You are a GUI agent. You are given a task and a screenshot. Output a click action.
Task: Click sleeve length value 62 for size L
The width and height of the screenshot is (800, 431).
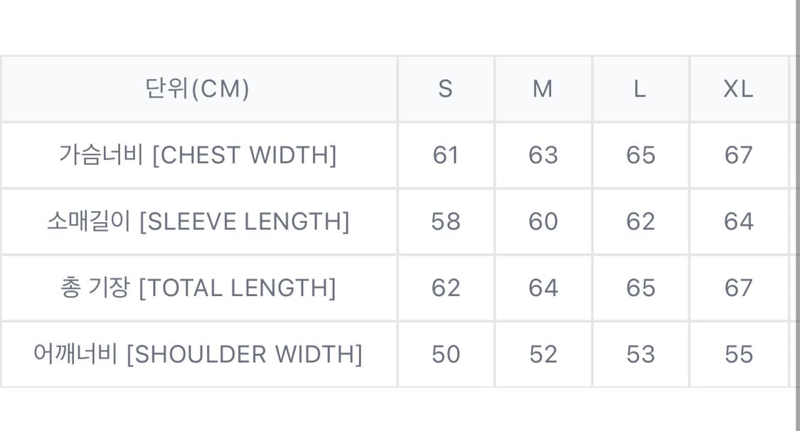point(641,222)
